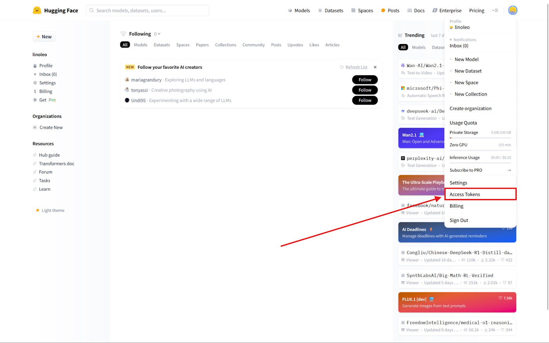Image resolution: width=549 pixels, height=343 pixels.
Task: Expand the Following count dropdown
Action: click(x=157, y=34)
